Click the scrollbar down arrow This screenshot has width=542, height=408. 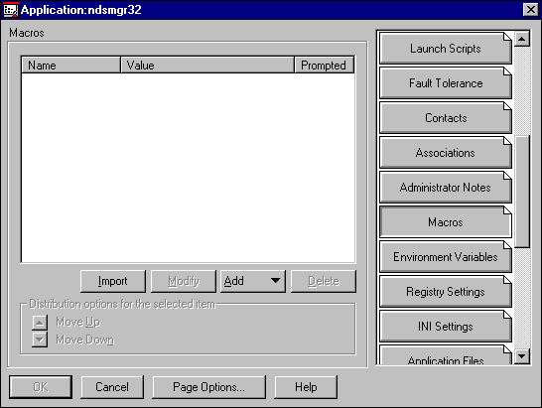coord(522,355)
